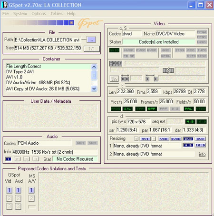Click the B-B frame distance icon
Screen dimensions: 214x216
pyautogui.click(x=125, y=78)
